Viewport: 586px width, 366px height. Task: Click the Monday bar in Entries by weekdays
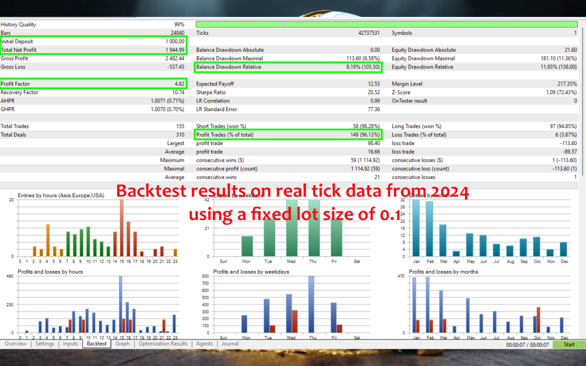click(x=247, y=246)
